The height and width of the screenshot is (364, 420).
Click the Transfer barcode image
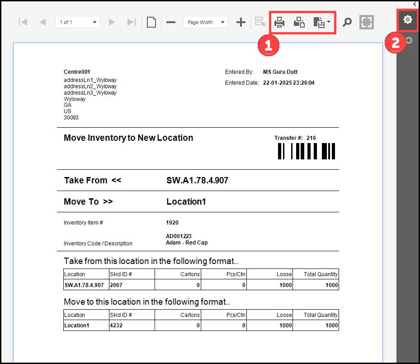click(306, 151)
